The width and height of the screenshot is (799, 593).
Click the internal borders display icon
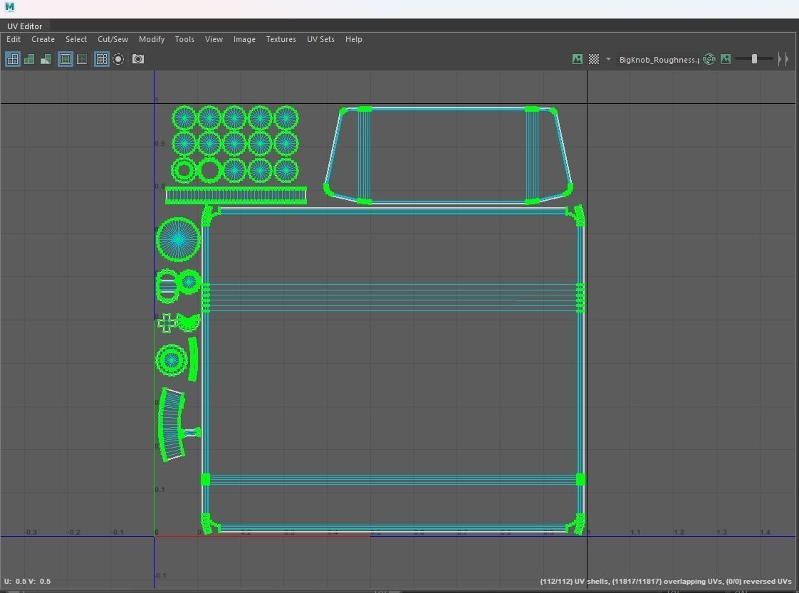[82, 59]
